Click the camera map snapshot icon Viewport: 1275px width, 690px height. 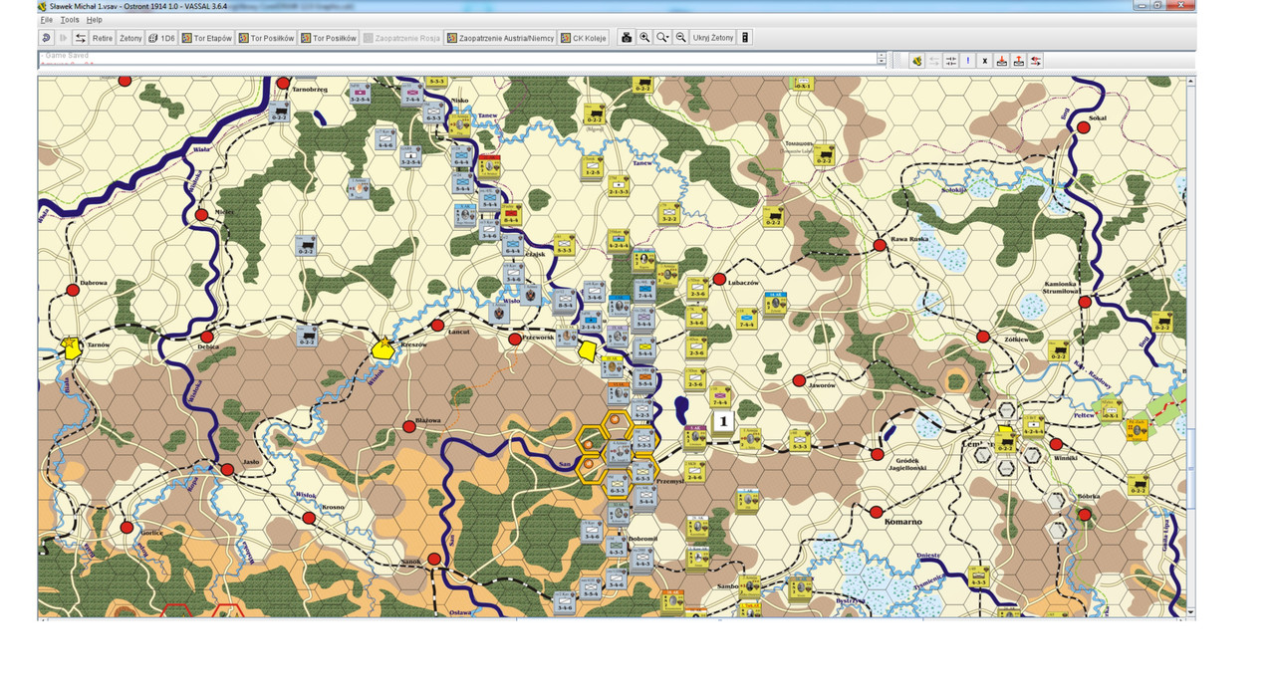pyautogui.click(x=627, y=38)
